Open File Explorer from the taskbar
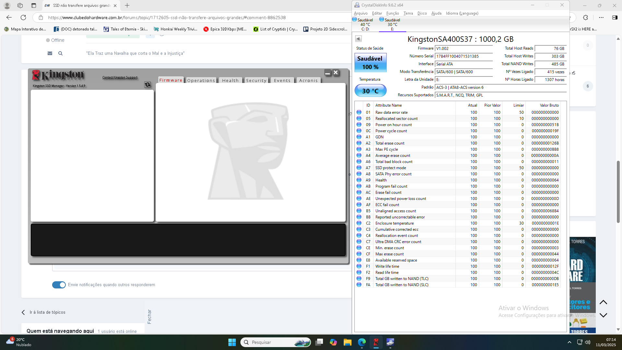 click(348, 342)
